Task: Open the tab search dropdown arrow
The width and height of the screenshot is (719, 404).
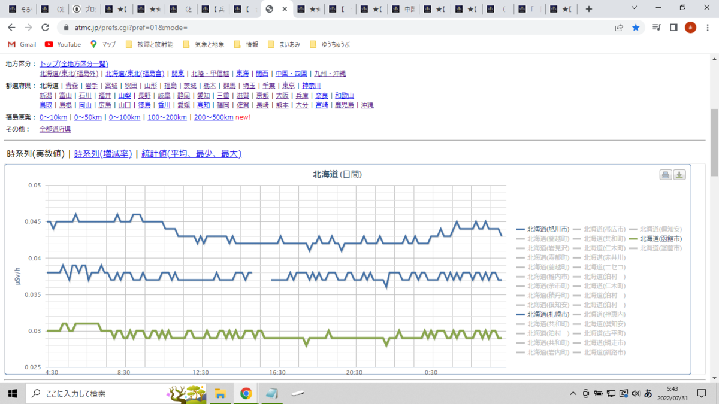Action: tap(635, 8)
